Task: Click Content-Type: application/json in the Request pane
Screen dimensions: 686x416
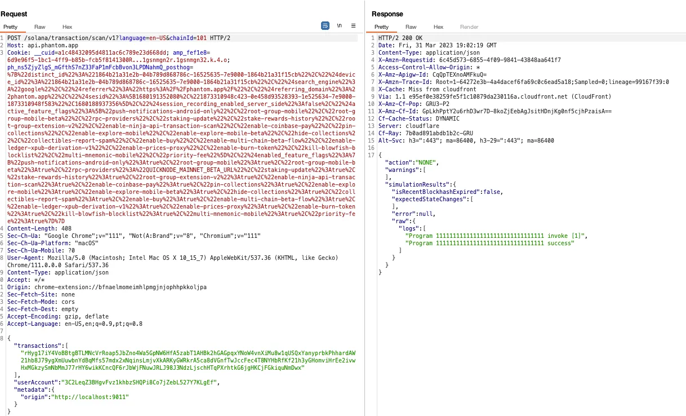Action: coord(58,272)
